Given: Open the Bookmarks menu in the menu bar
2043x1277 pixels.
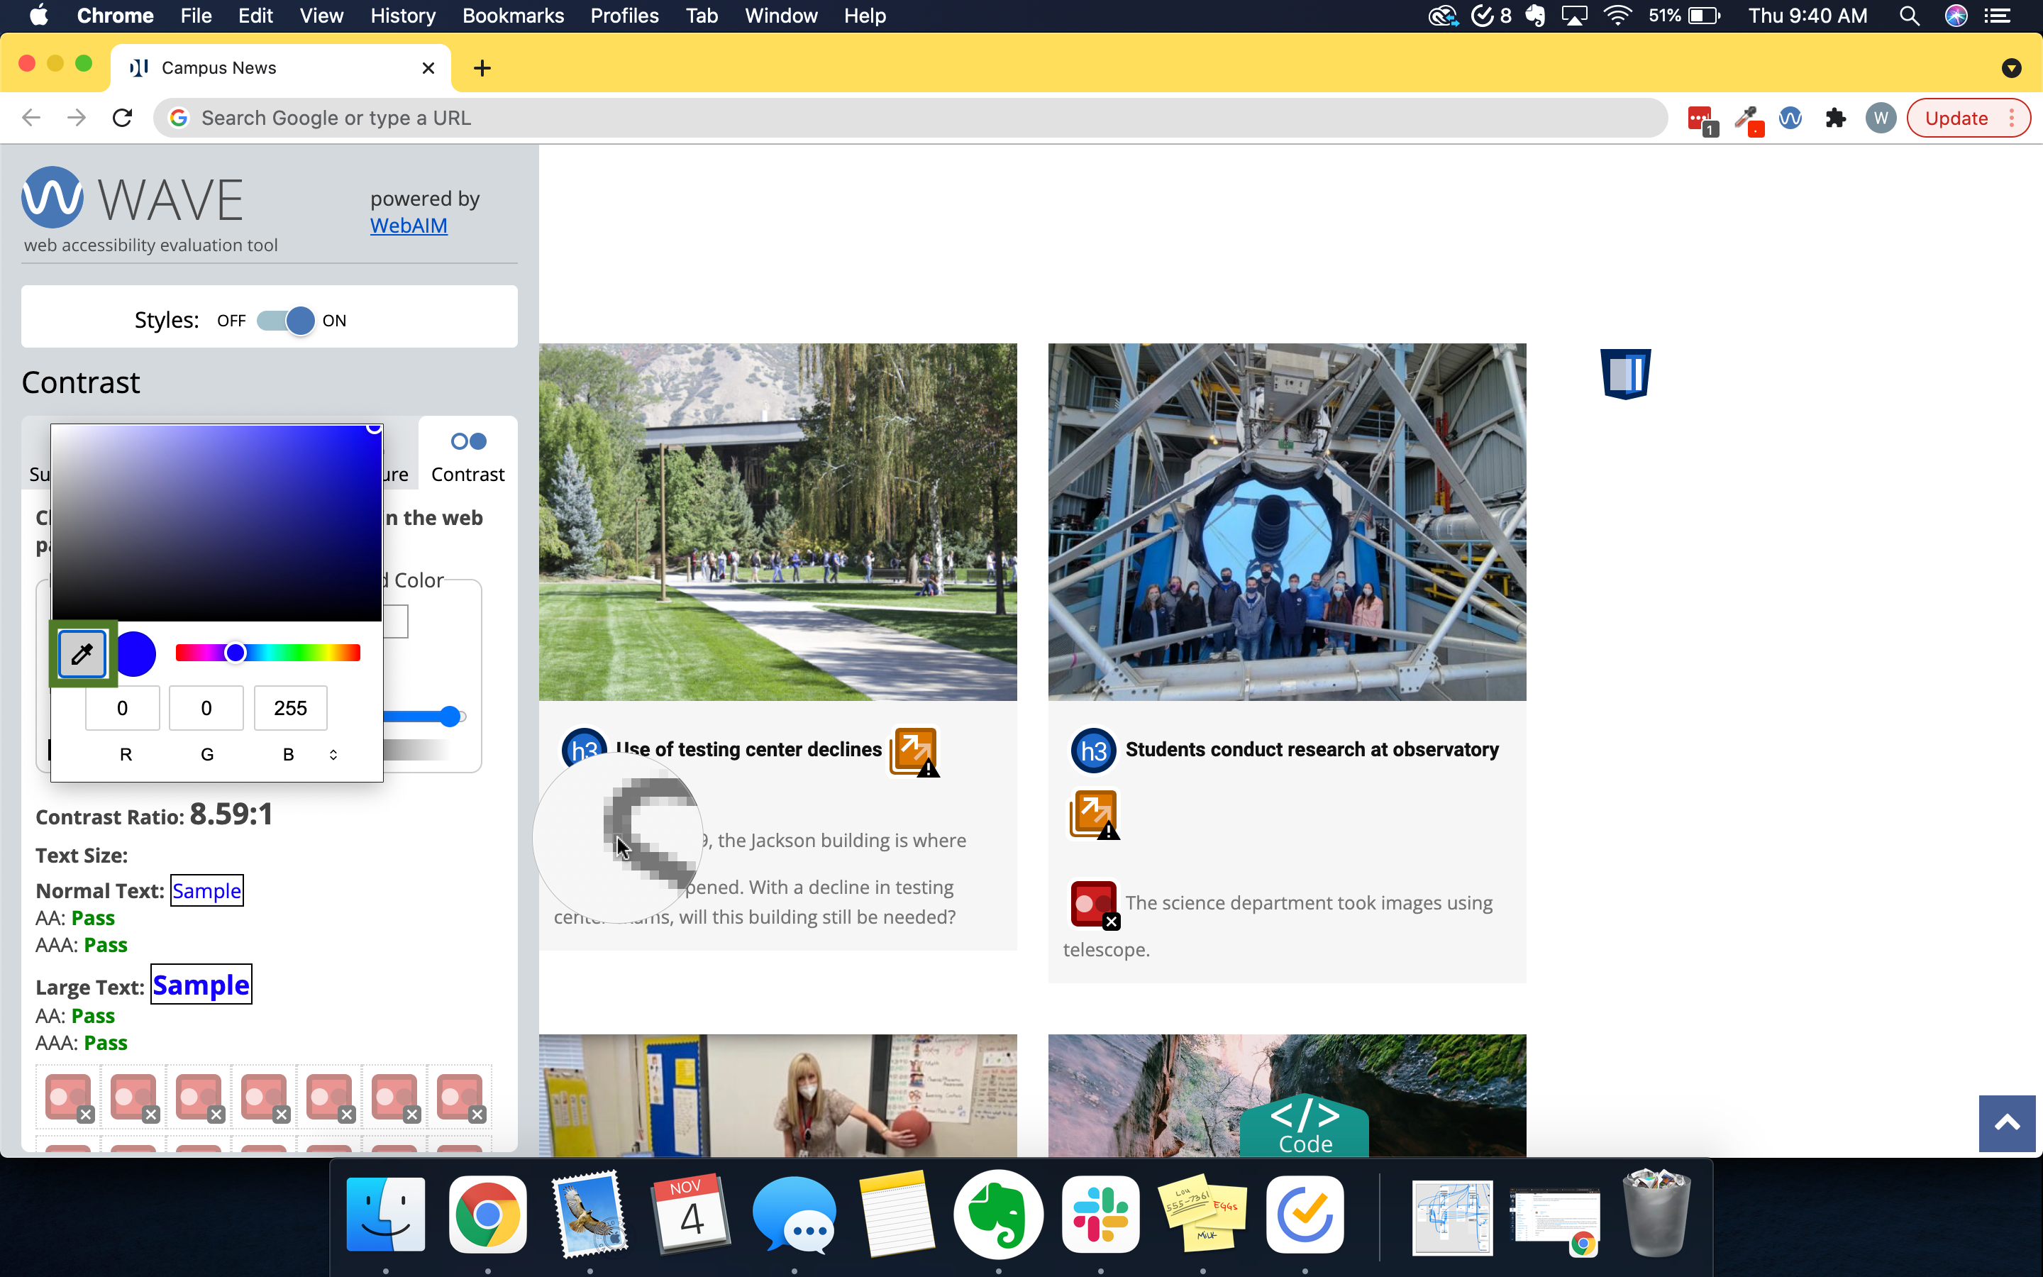Looking at the screenshot, I should point(512,16).
